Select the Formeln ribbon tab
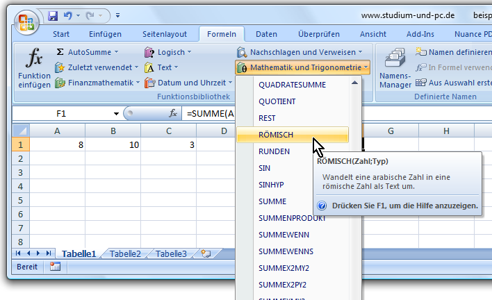The width and height of the screenshot is (492, 300). 222,34
